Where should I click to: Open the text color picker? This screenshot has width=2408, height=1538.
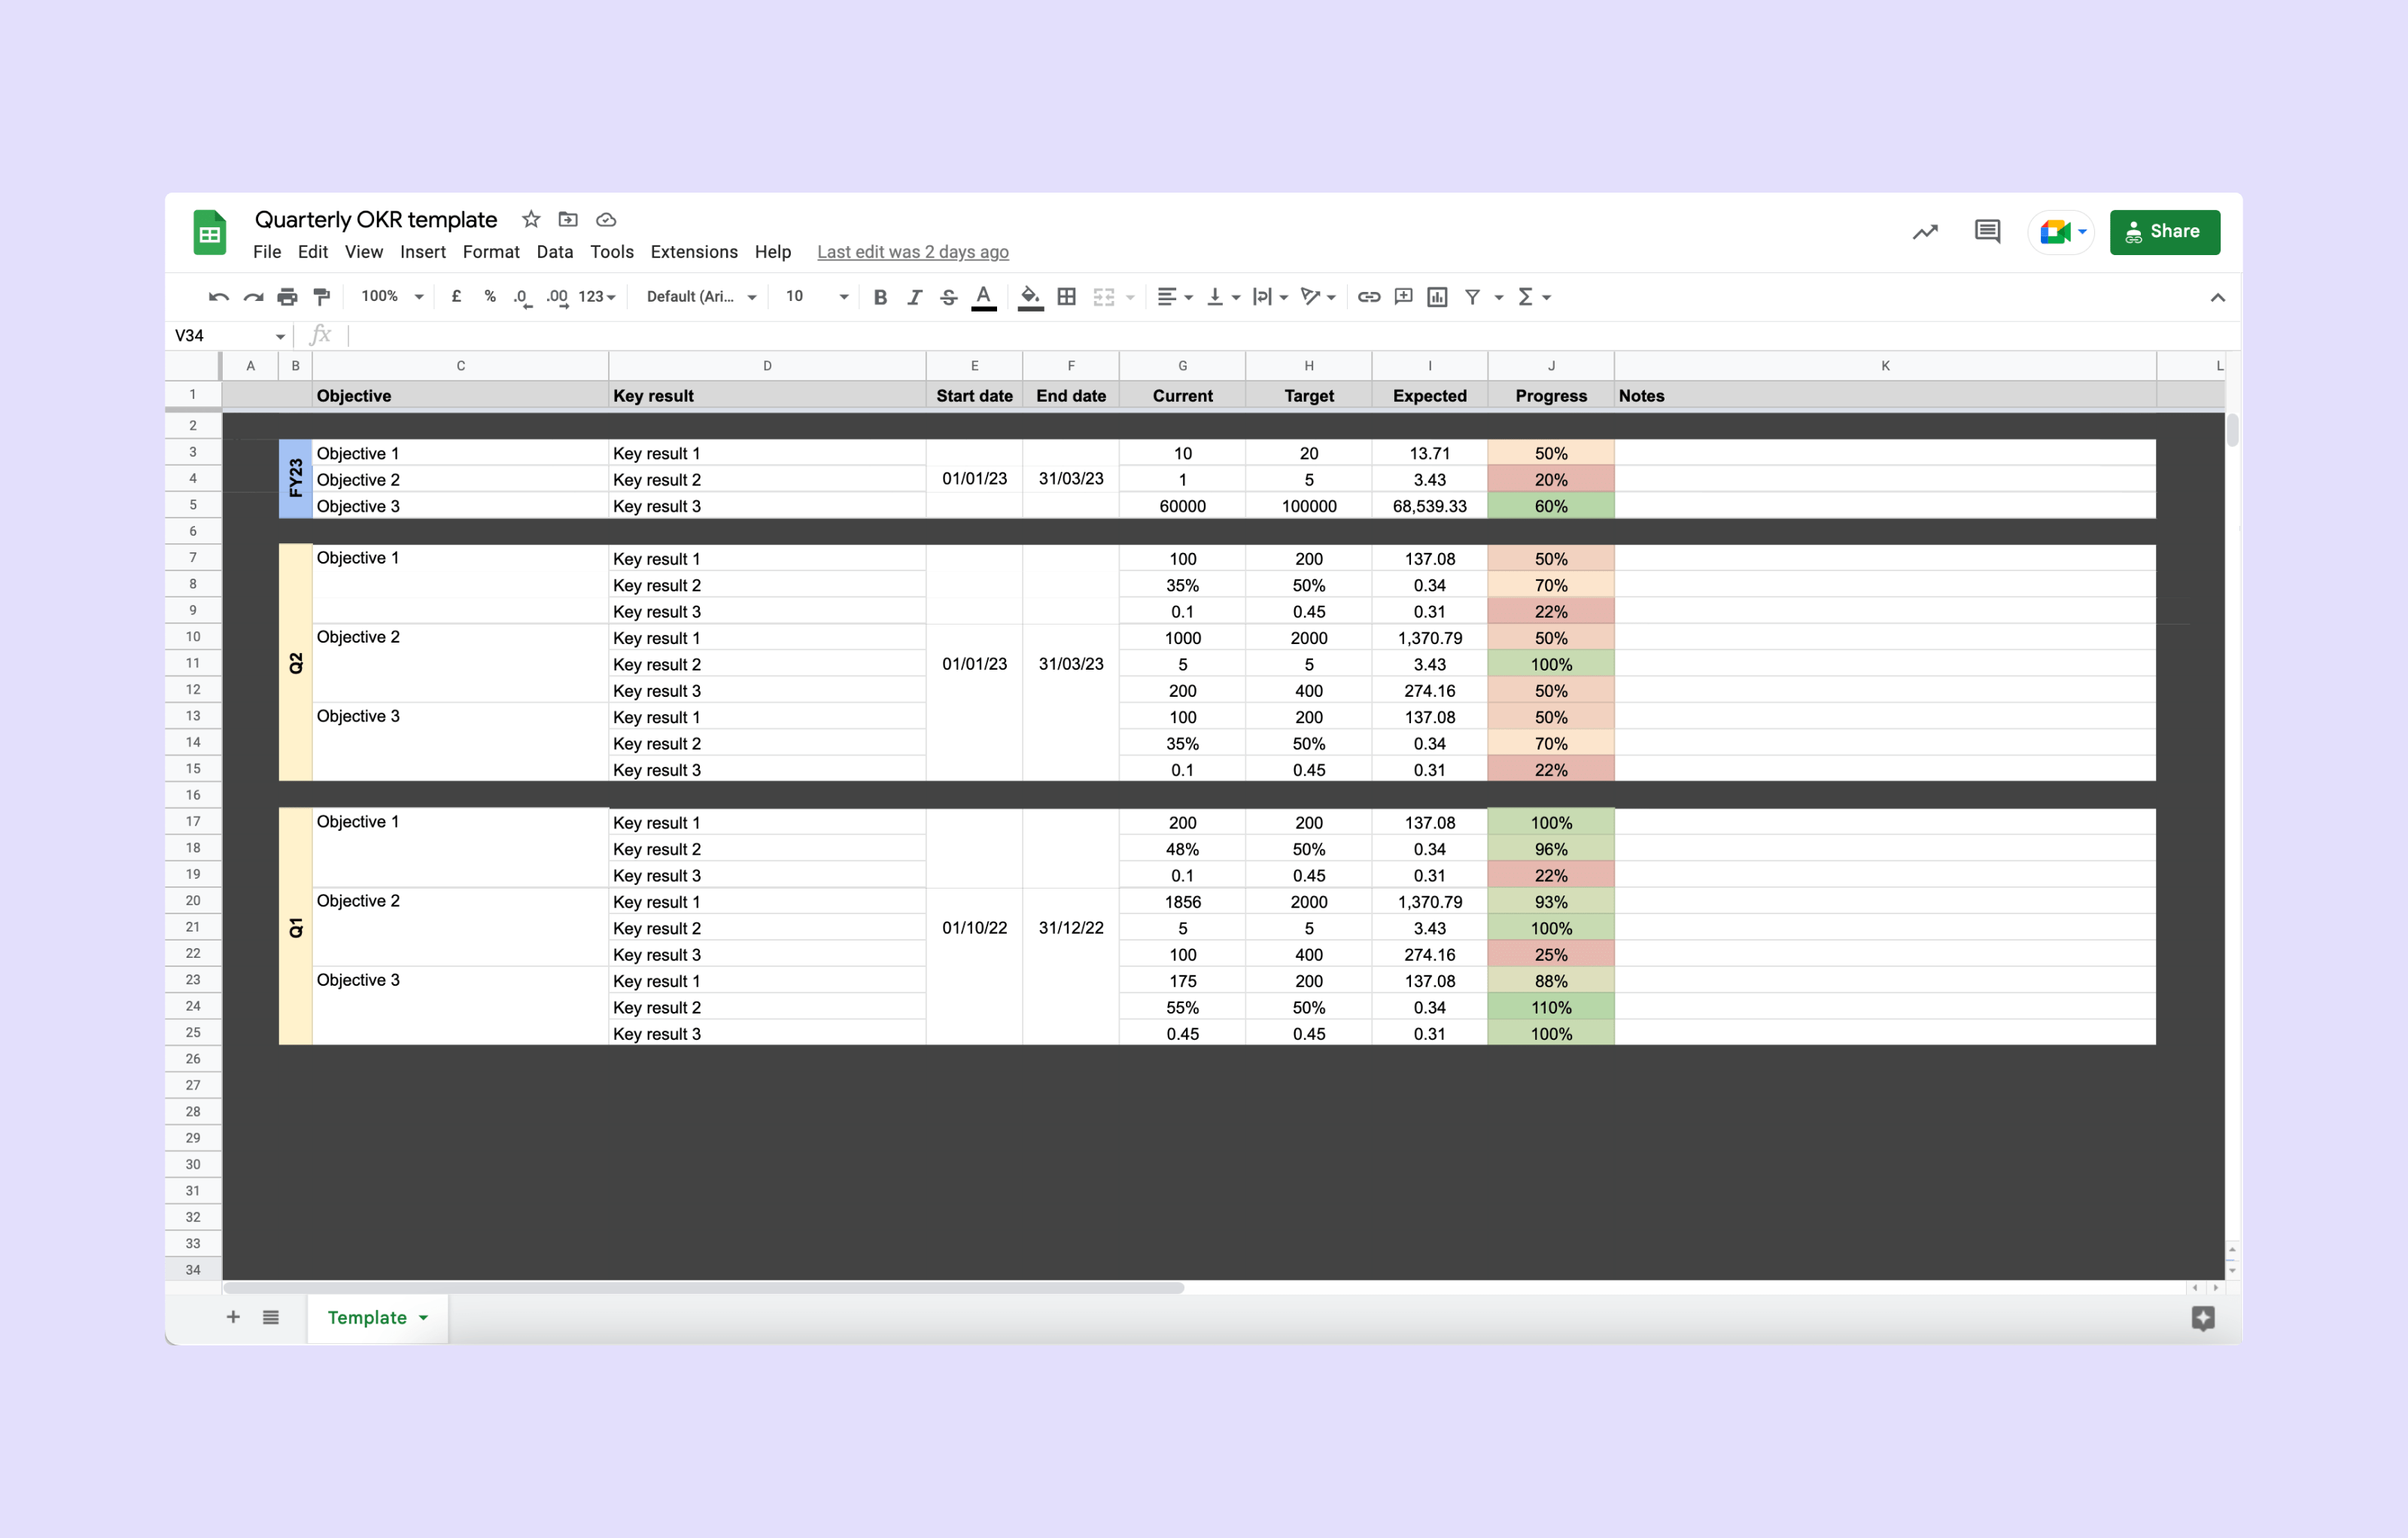coord(984,297)
